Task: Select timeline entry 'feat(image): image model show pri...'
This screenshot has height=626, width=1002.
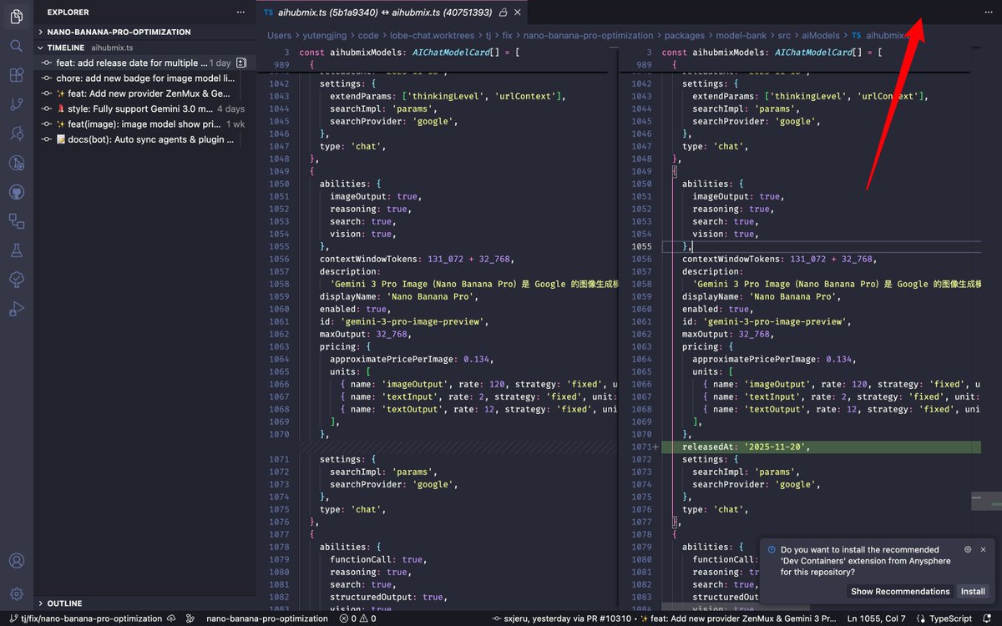Action: (x=144, y=124)
